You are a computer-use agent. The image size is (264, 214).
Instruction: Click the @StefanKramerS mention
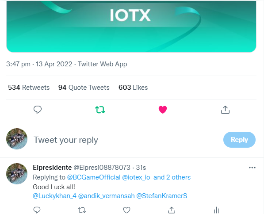pos(162,196)
